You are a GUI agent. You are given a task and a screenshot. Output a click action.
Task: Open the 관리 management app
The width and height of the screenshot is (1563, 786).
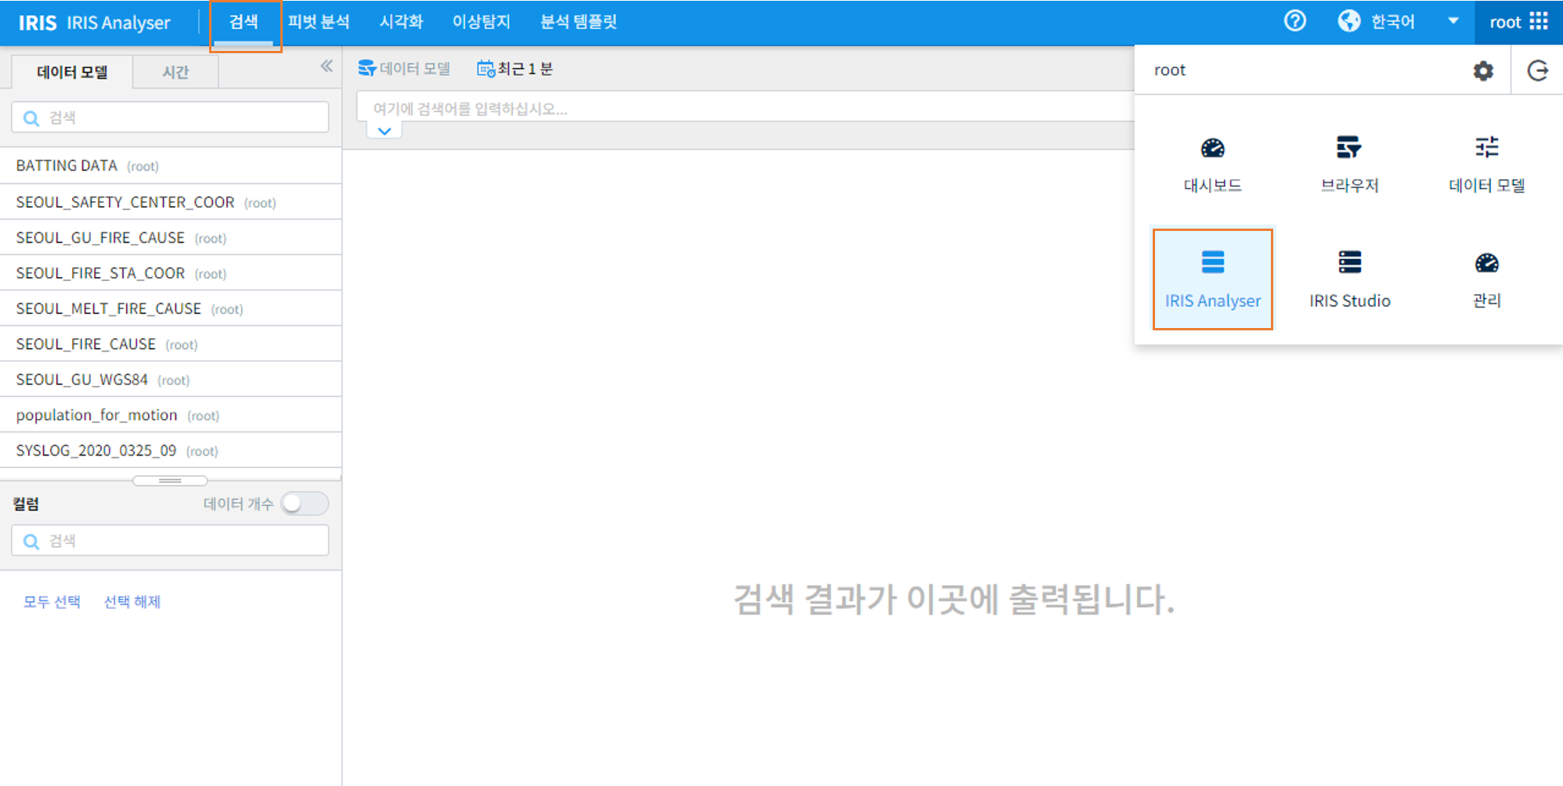tap(1486, 279)
